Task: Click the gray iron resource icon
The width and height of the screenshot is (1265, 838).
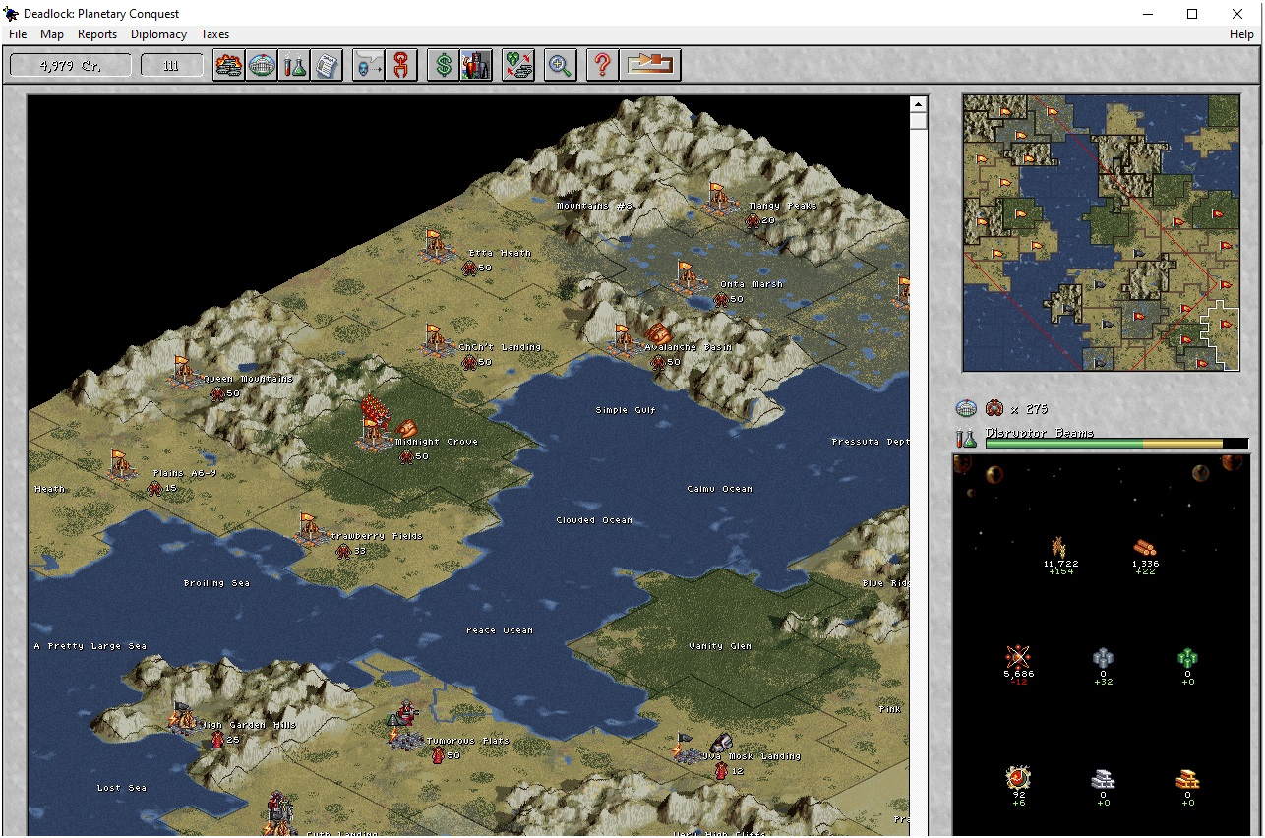Action: (1103, 658)
